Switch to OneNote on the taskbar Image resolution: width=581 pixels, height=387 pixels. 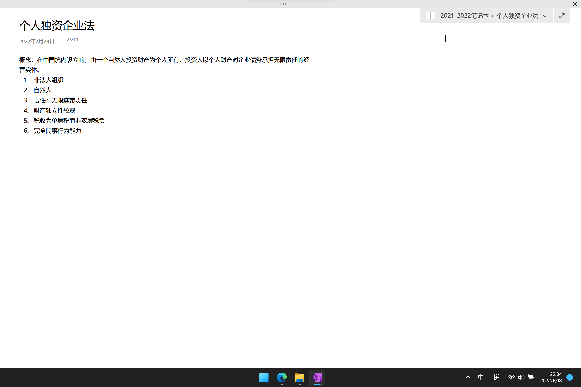coord(317,378)
